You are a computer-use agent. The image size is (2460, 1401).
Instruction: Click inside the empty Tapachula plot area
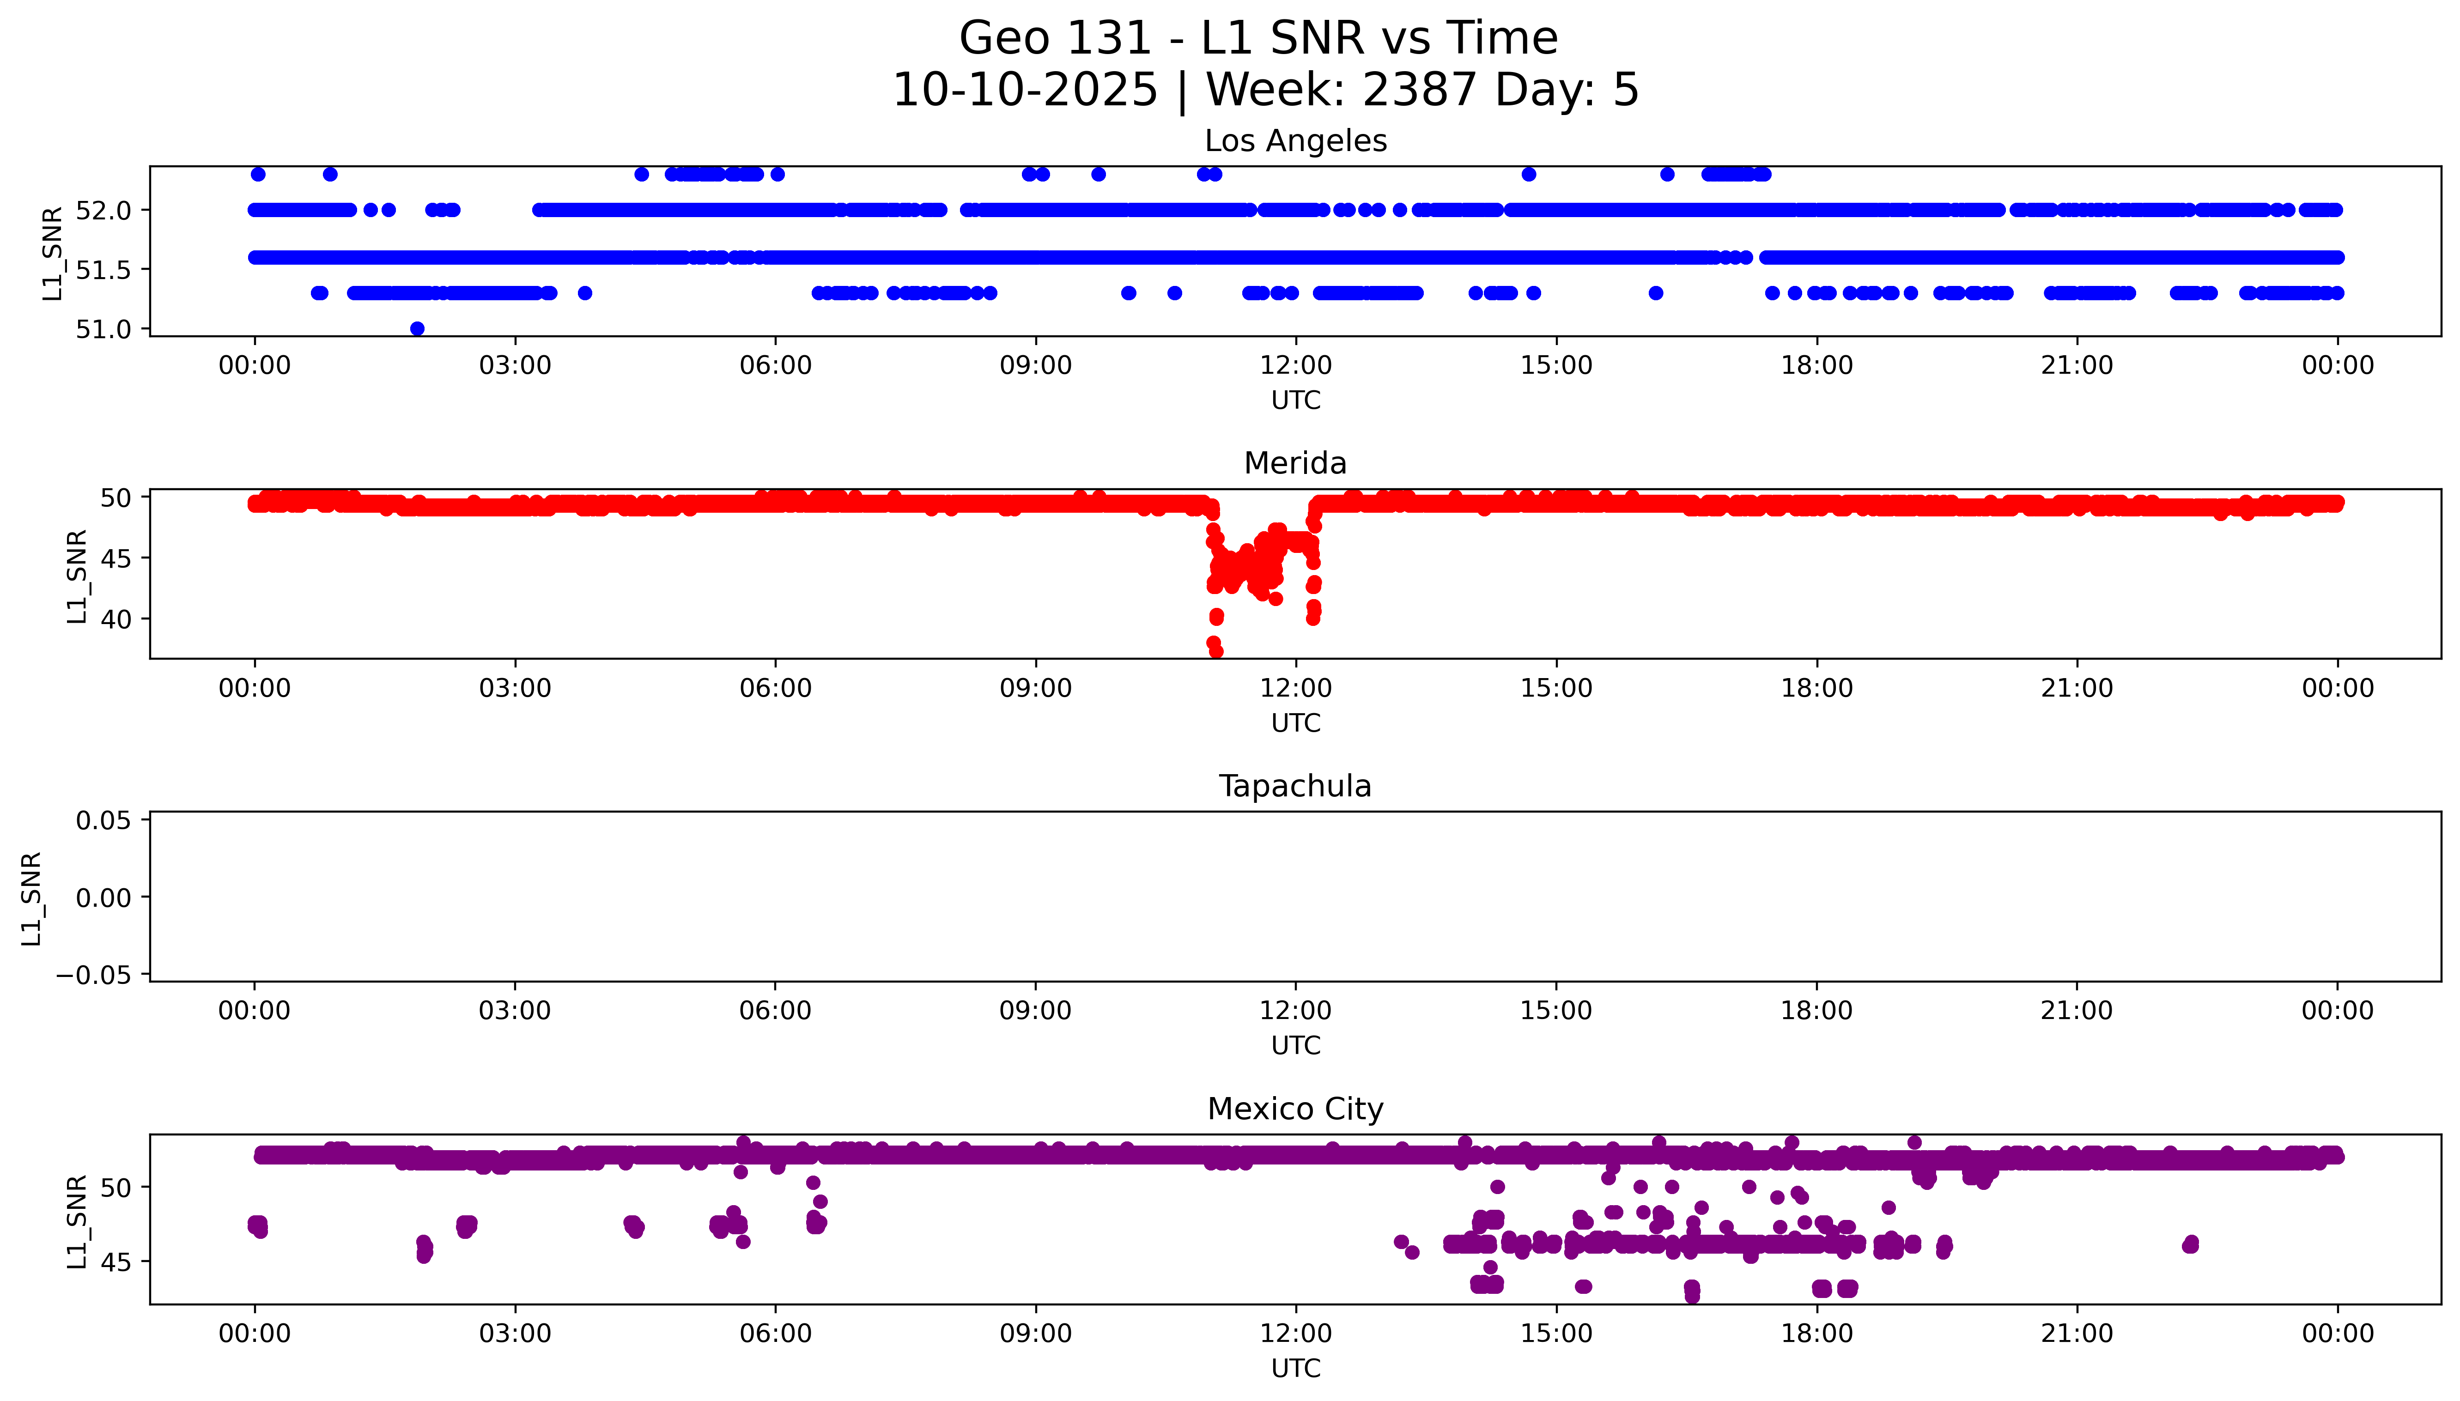[x=1295, y=897]
